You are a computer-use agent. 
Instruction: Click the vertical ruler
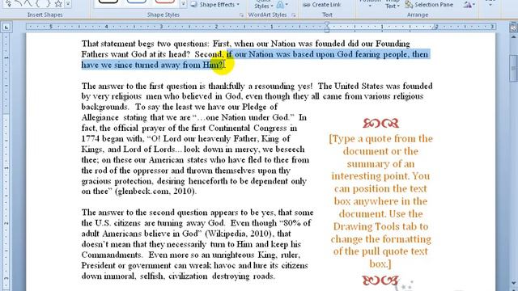(x=6, y=162)
